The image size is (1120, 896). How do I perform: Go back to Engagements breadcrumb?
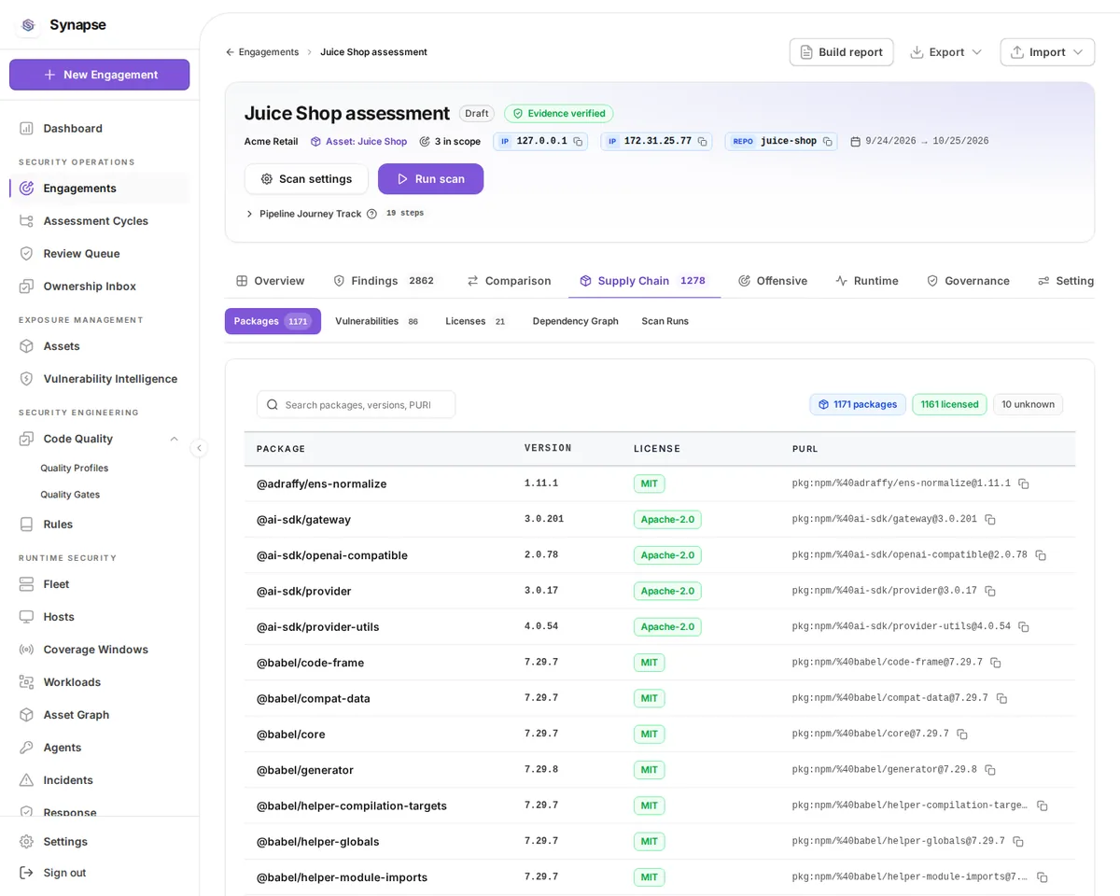(x=262, y=52)
